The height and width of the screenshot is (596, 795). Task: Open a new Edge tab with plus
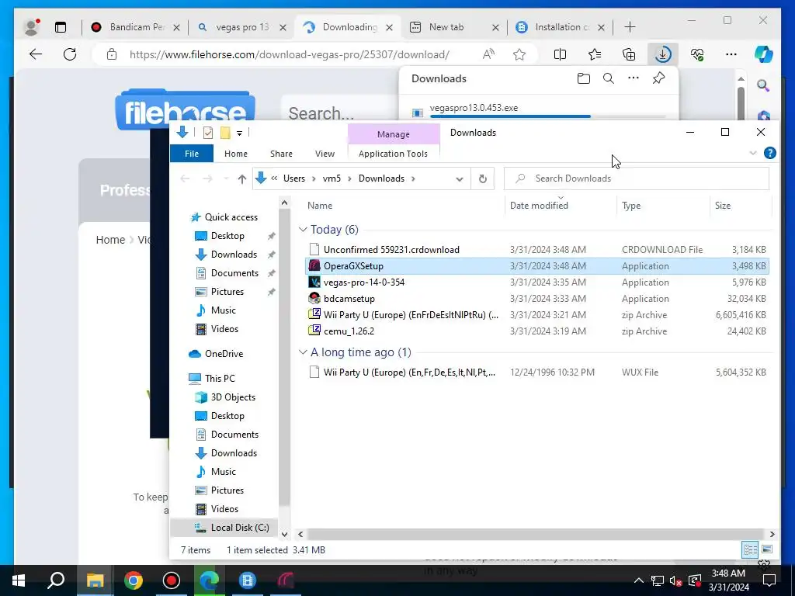(630, 27)
